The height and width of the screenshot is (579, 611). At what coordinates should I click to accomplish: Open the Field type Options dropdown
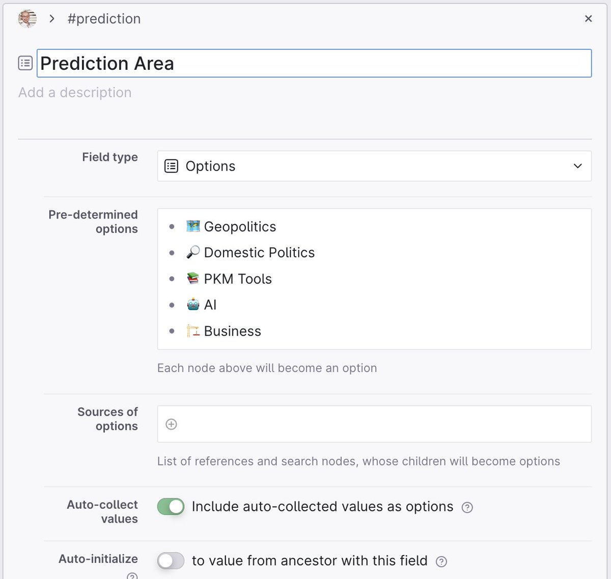coord(374,166)
